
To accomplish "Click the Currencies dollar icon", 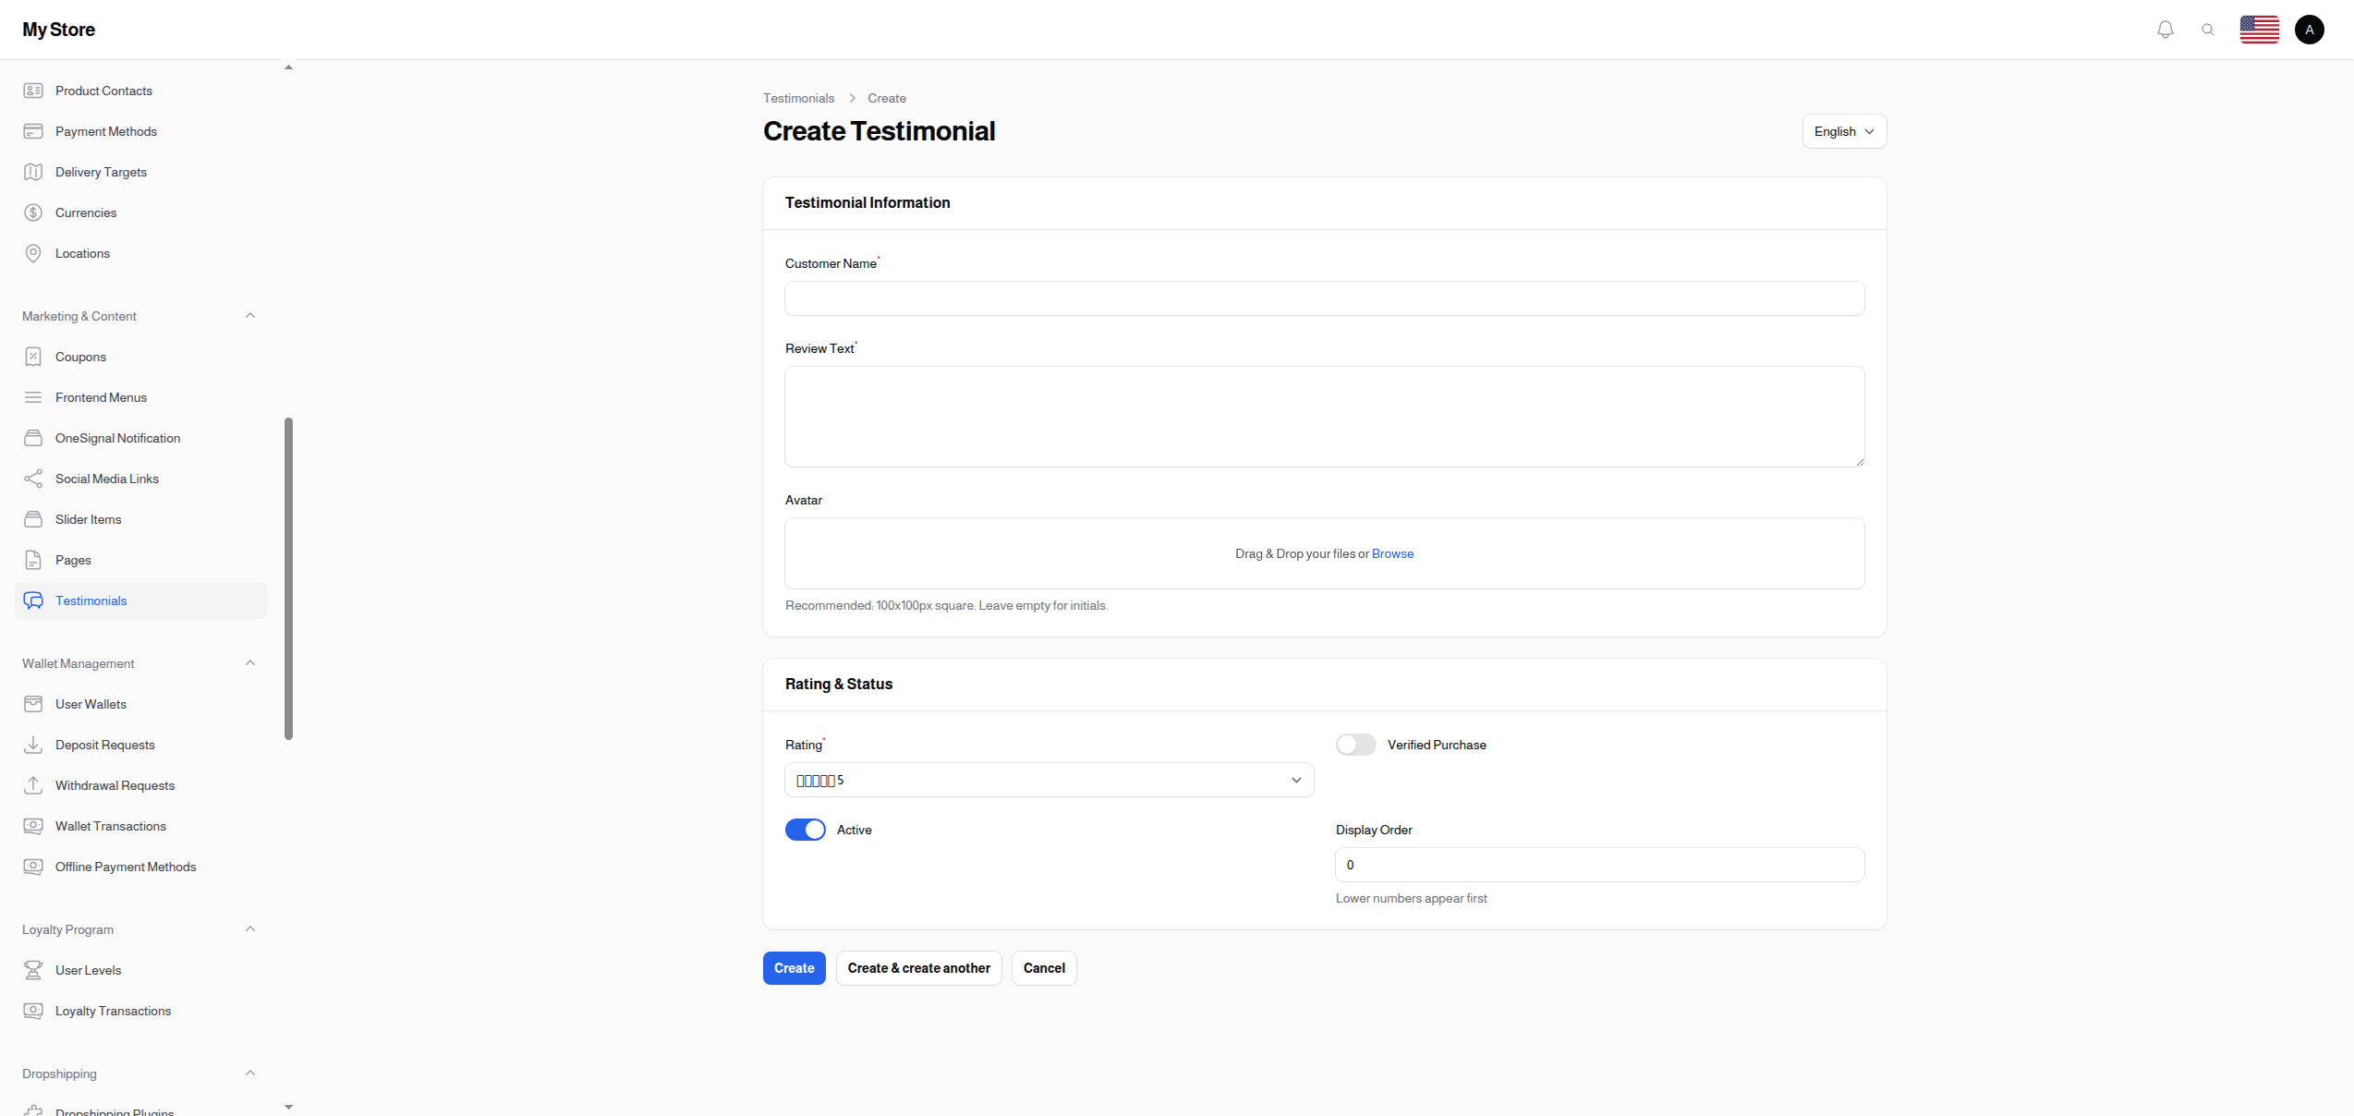I will point(33,212).
